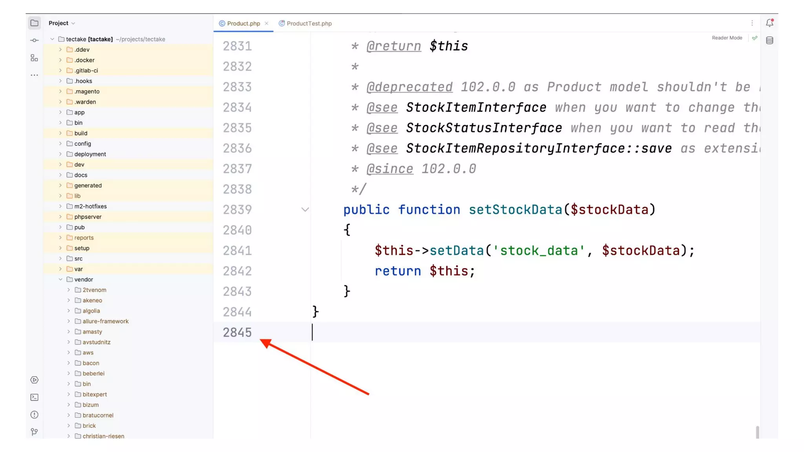Open the Services tool window icon

point(35,380)
